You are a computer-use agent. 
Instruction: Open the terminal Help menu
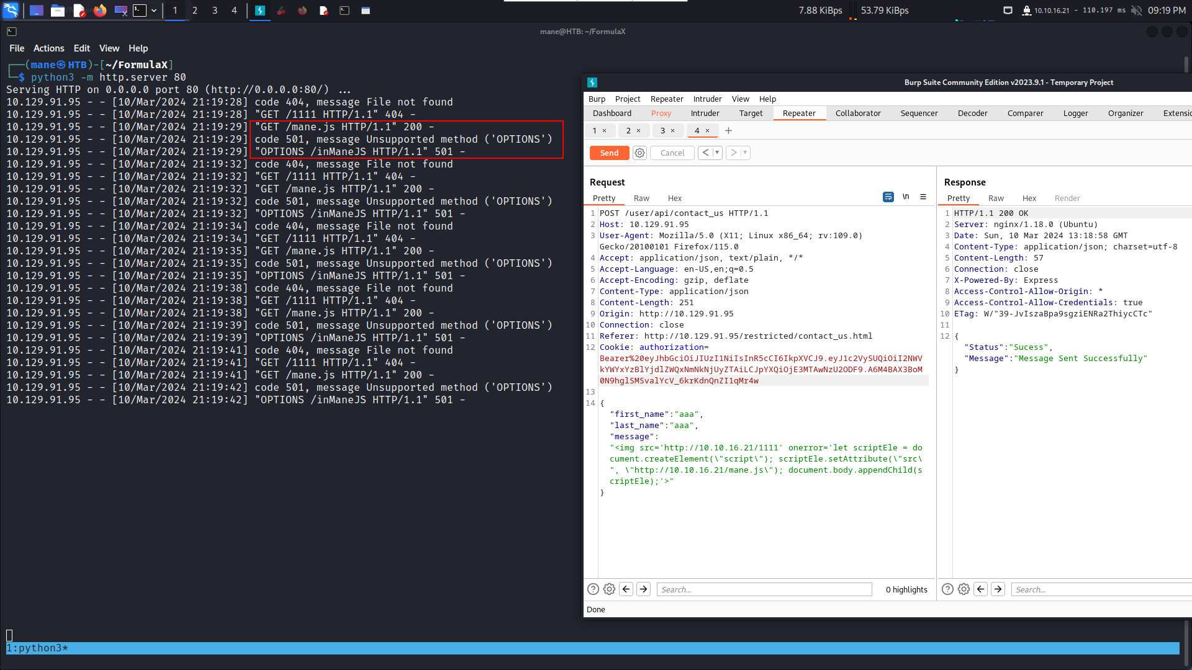pos(138,48)
